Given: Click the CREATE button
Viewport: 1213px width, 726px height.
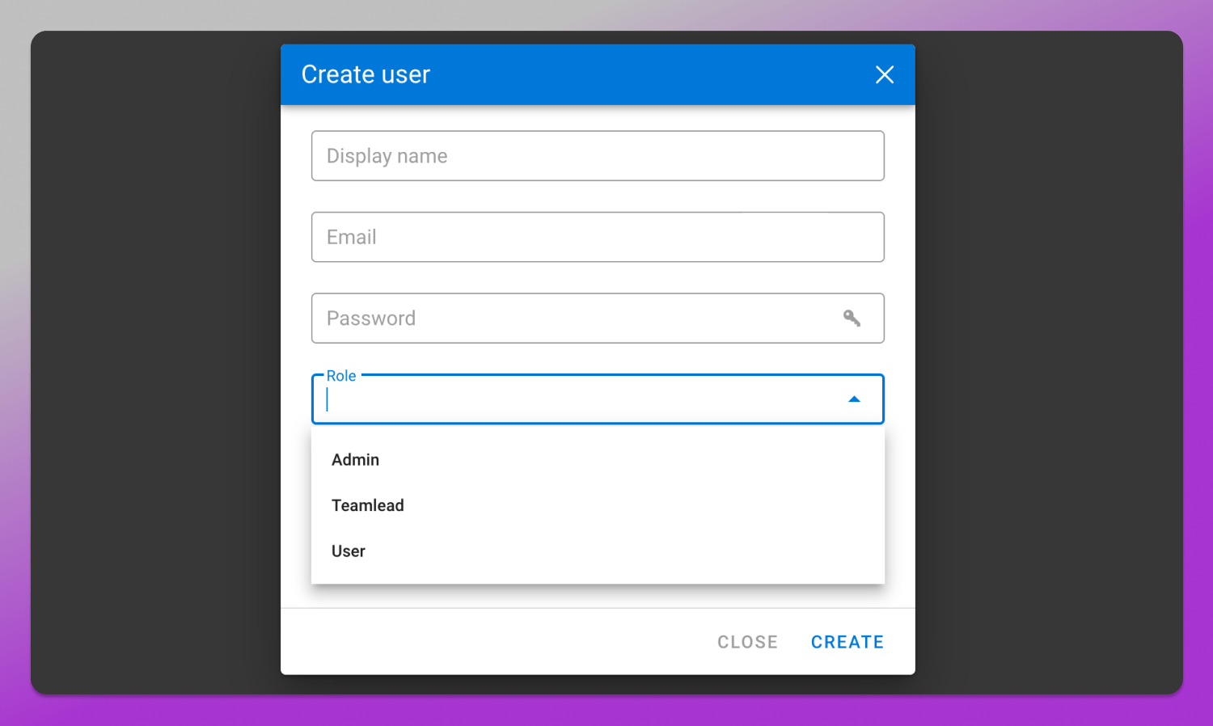Looking at the screenshot, I should point(847,642).
